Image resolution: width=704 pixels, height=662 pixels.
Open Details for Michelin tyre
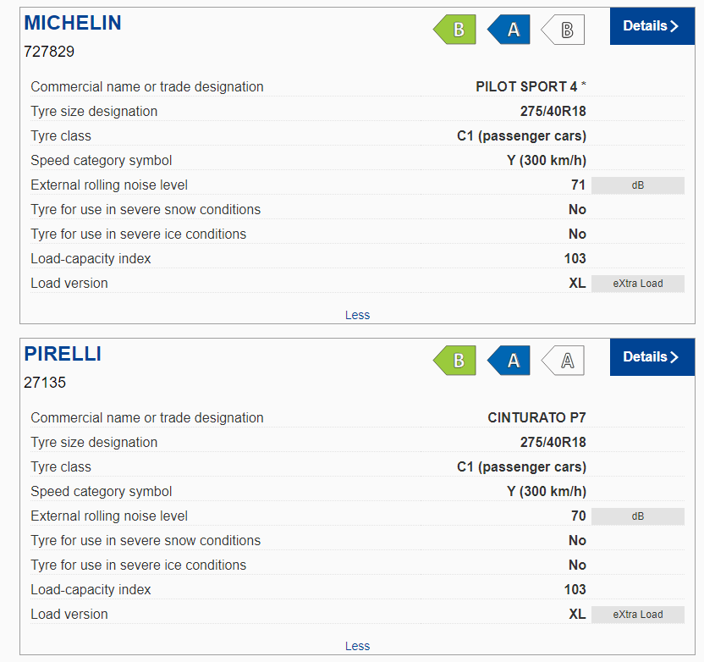pyautogui.click(x=652, y=26)
